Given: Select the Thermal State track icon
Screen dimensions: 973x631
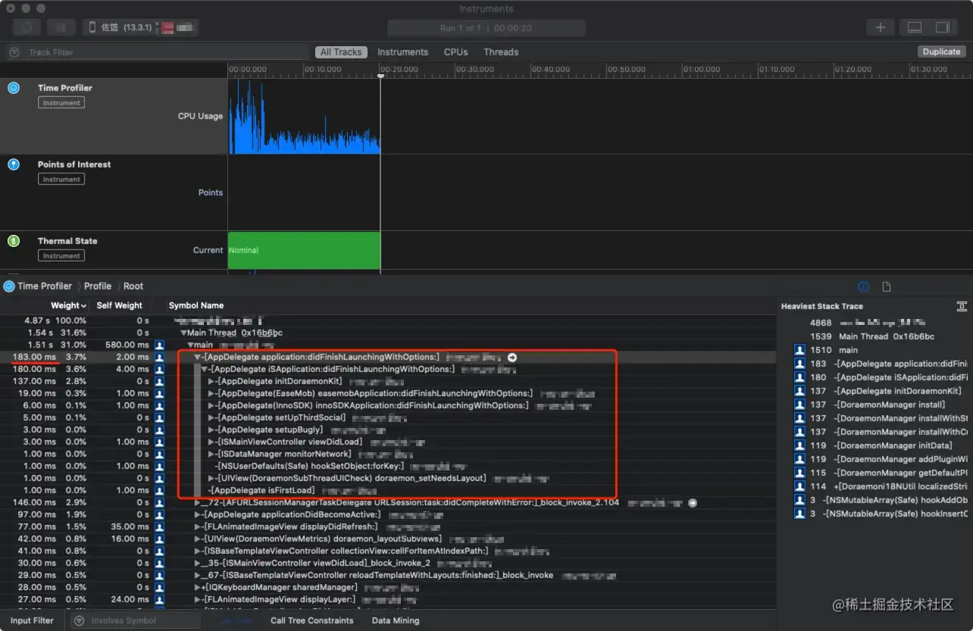Looking at the screenshot, I should point(14,241).
